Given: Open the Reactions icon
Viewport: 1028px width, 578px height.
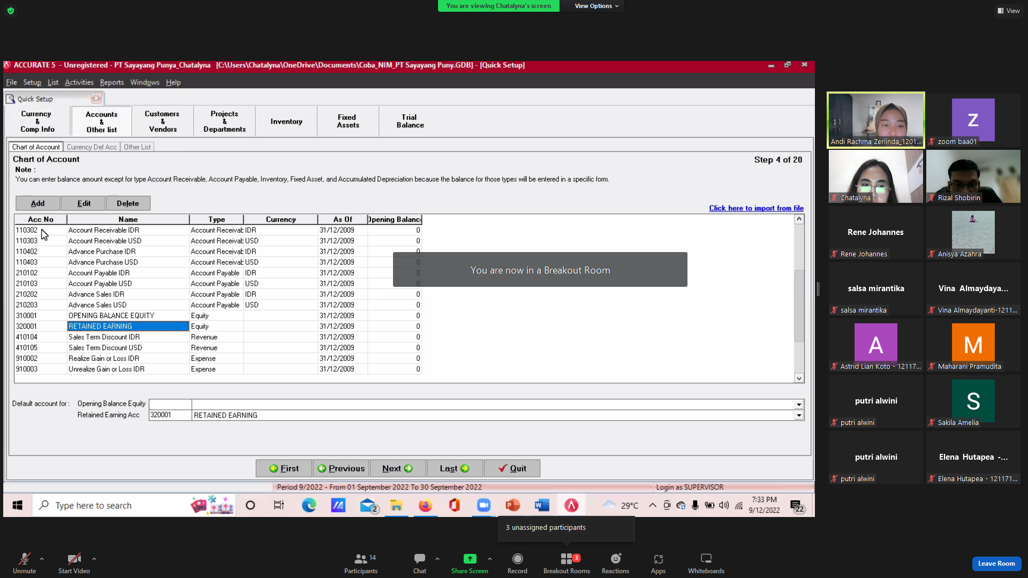Looking at the screenshot, I should [x=616, y=559].
